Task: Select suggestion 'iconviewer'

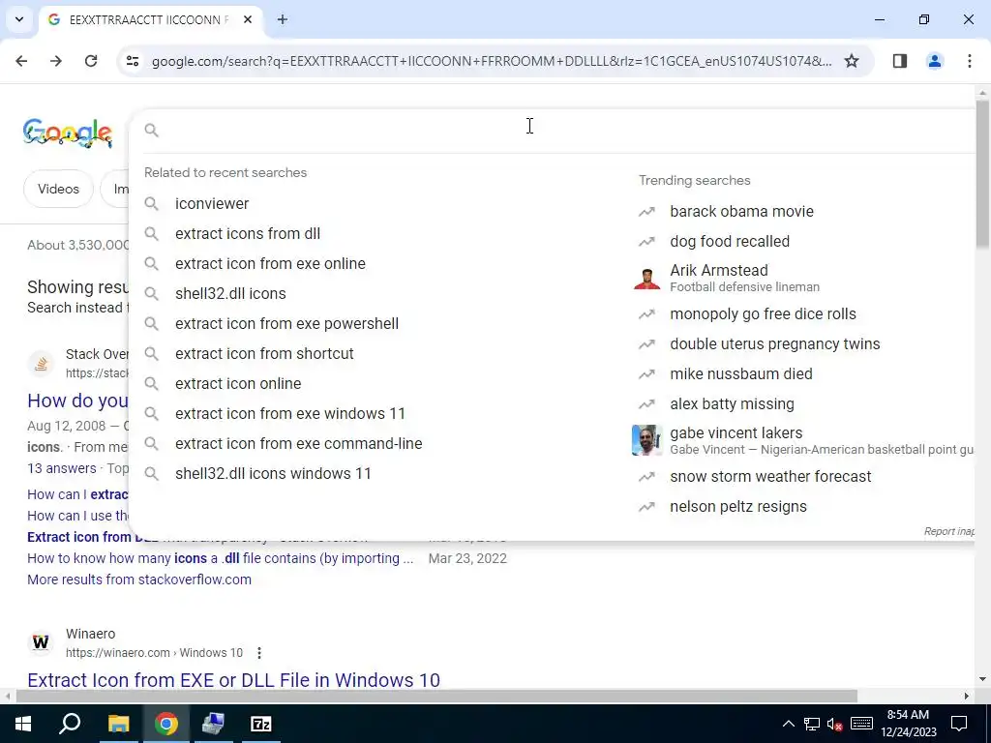Action: point(212,203)
